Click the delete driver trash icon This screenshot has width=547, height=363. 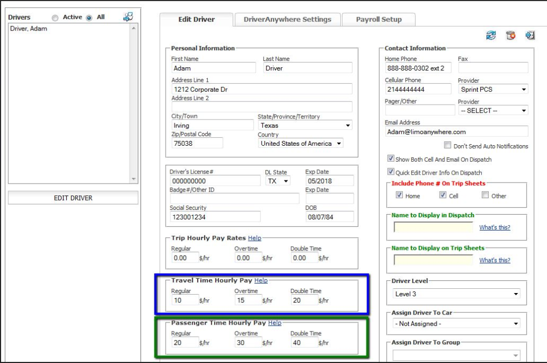point(511,35)
